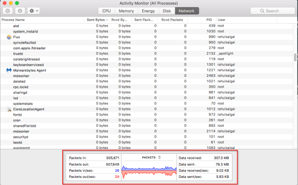
Task: Select the corebrightnessd process row
Action: pyautogui.click(x=146, y=59)
